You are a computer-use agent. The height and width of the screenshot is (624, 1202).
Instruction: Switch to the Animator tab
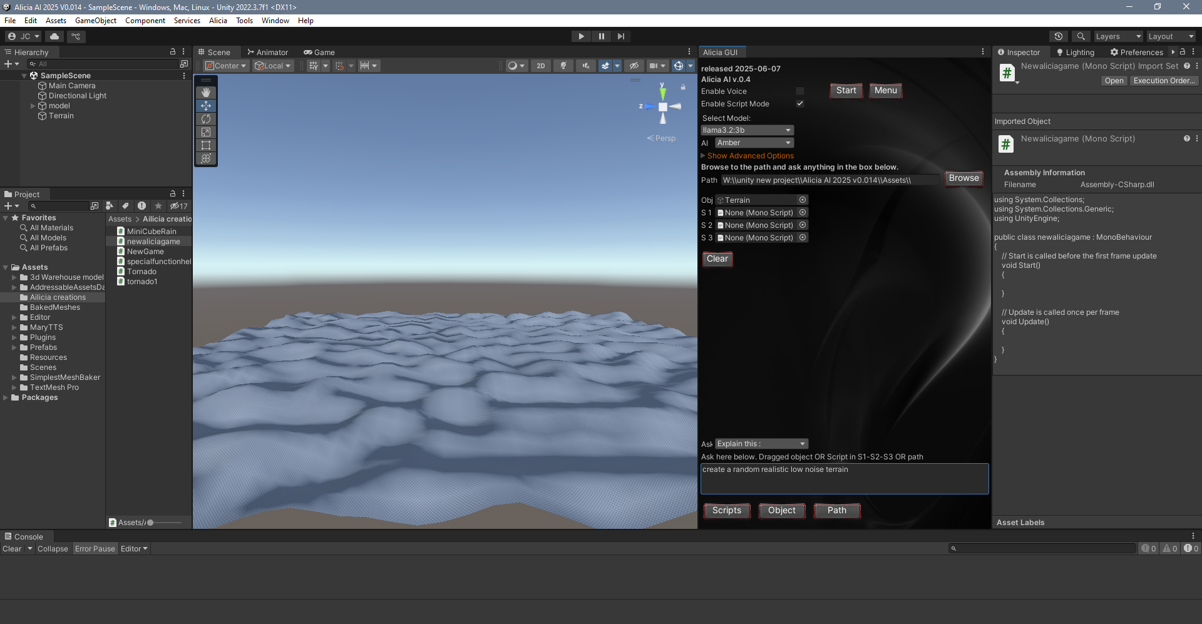coord(267,52)
